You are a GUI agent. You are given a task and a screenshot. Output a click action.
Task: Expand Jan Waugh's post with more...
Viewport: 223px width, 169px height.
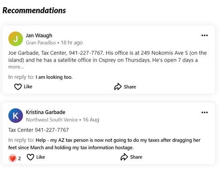[x=16, y=67]
